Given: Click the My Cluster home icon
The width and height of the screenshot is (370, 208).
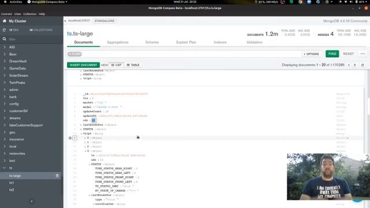Looking at the screenshot, I should [x=4, y=21].
